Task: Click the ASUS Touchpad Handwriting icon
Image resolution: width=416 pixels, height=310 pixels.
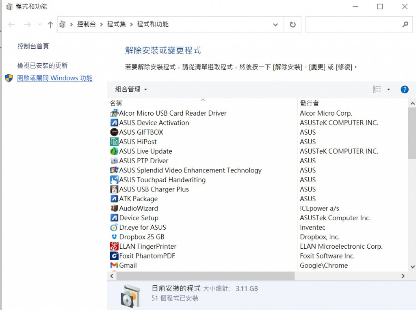Action: point(114,180)
